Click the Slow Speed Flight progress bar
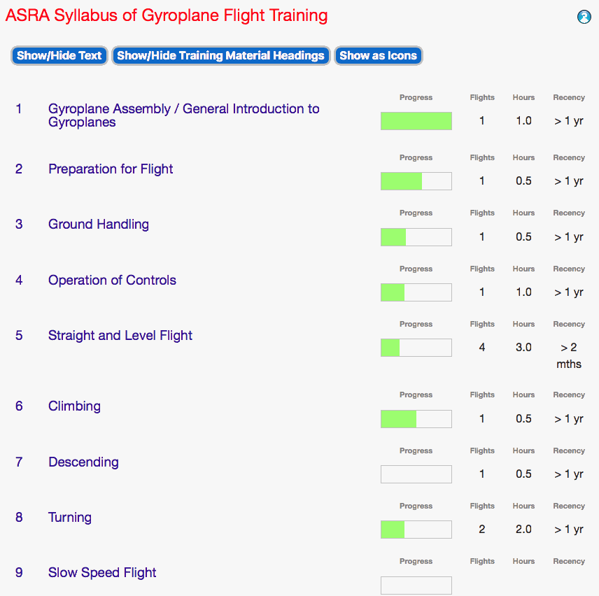Screen dimensions: 599x596 click(416, 585)
